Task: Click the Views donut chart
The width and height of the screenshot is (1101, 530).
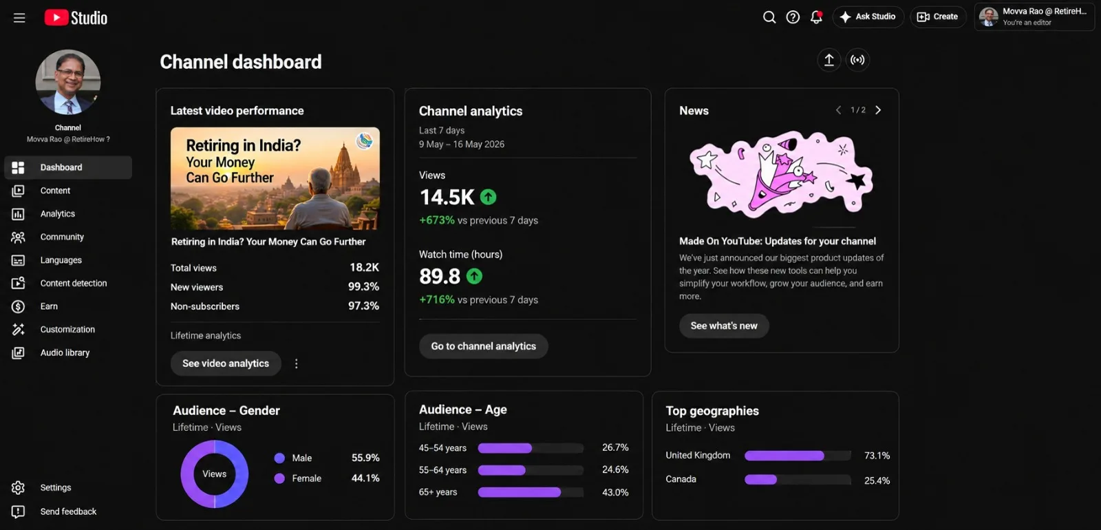Action: point(215,474)
